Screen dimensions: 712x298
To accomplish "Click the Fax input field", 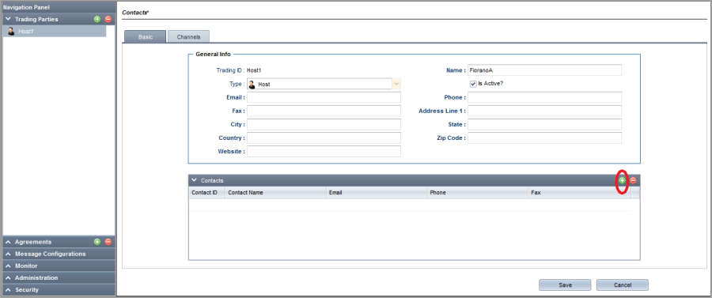I will click(x=324, y=111).
